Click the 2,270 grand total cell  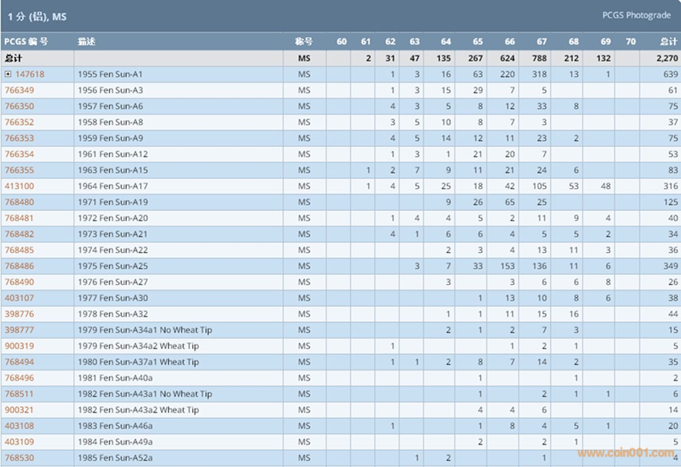666,58
